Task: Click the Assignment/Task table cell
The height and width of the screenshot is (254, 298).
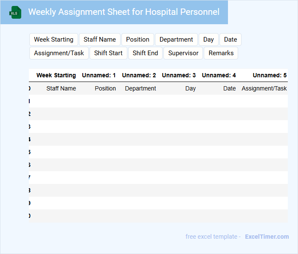Action: [264, 88]
